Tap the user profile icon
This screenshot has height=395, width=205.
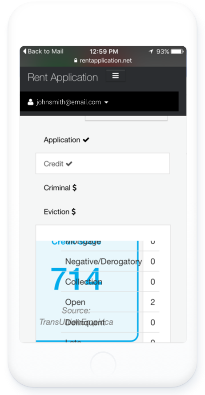pos(31,102)
